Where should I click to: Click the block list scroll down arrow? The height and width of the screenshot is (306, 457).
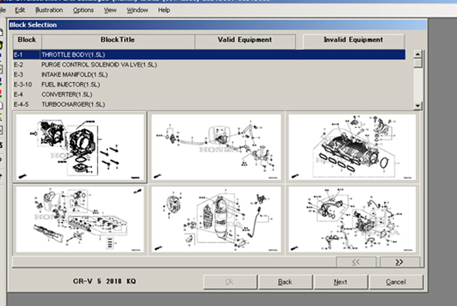418,106
